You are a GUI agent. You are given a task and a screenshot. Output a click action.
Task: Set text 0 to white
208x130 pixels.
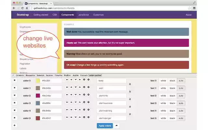point(163,81)
